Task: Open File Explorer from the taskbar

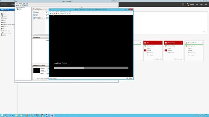Action: coord(17,115)
